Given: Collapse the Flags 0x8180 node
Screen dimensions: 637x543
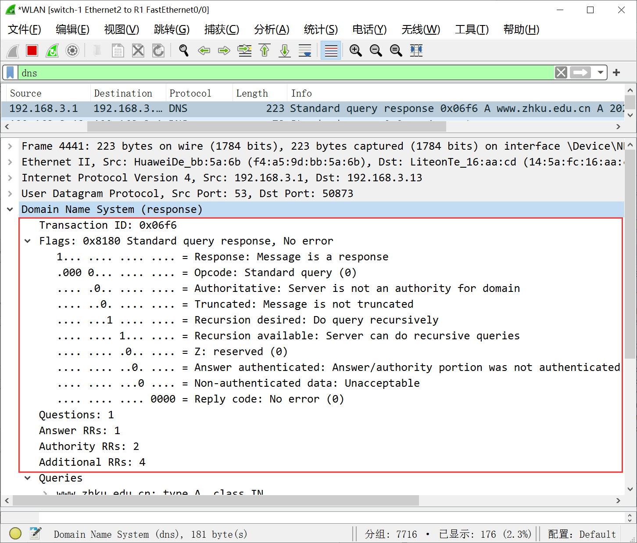Looking at the screenshot, I should (28, 241).
